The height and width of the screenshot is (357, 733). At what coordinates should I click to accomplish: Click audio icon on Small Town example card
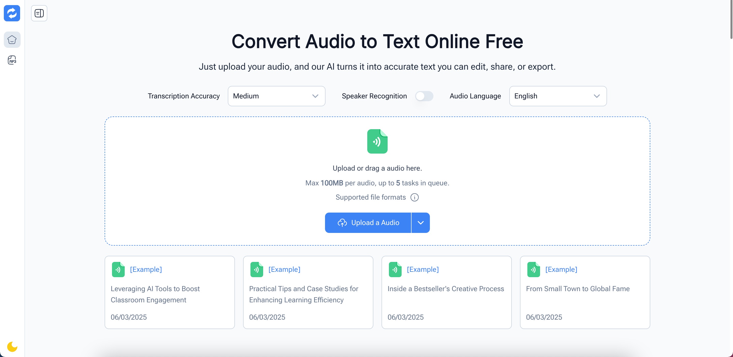pos(533,270)
